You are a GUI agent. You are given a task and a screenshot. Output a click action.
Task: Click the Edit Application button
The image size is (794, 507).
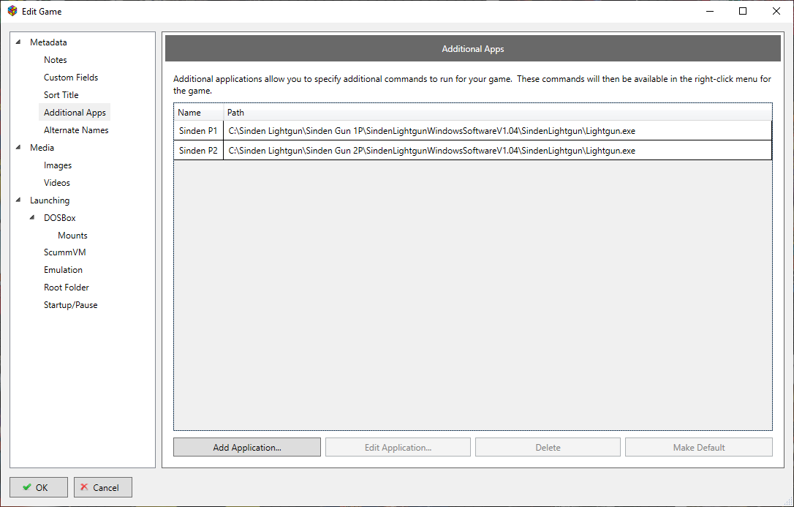(398, 447)
